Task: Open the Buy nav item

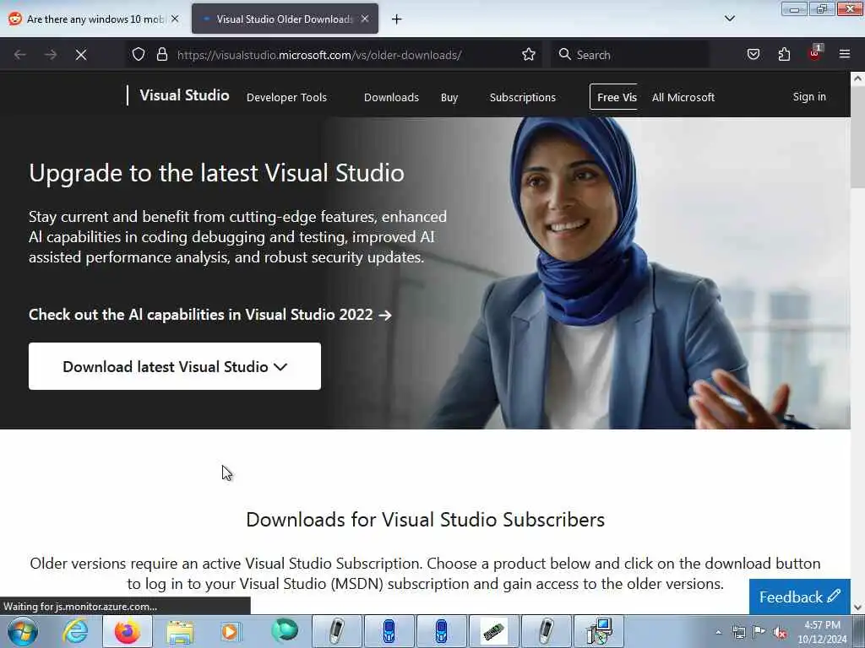Action: [x=449, y=98]
